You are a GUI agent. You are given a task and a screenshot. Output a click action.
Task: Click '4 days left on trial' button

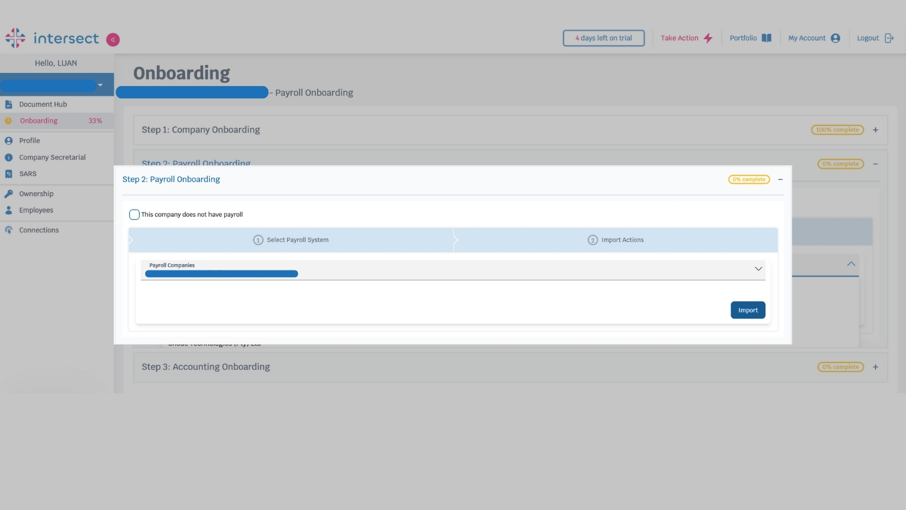(603, 38)
